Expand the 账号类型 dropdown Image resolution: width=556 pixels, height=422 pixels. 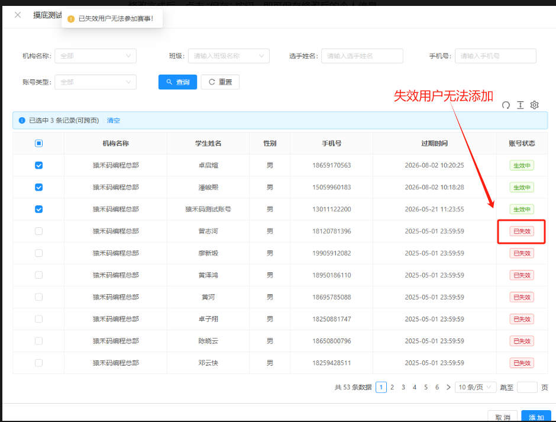(x=95, y=82)
